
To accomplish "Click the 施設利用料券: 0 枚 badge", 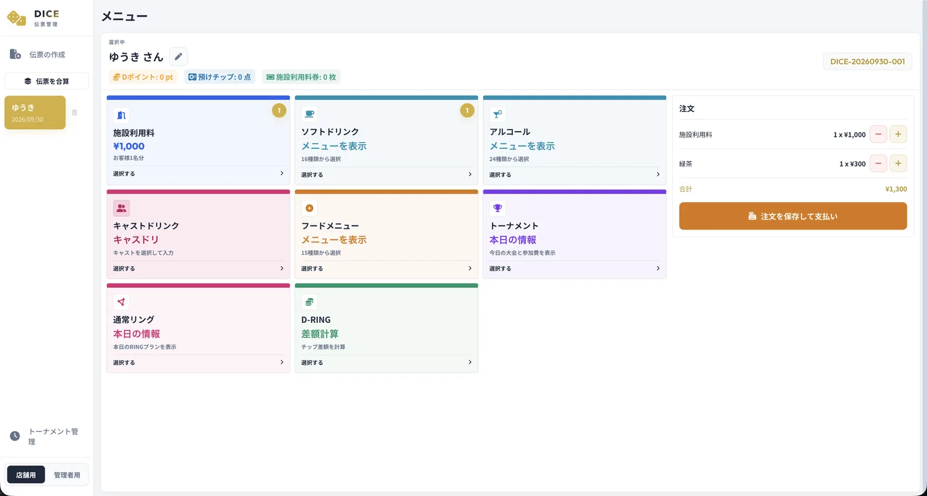I will click(301, 77).
